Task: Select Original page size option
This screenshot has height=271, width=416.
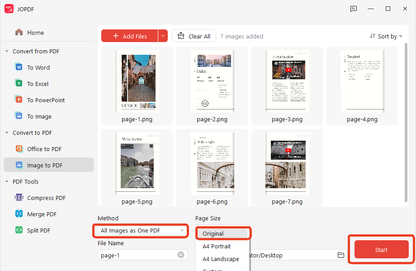Action: point(222,233)
